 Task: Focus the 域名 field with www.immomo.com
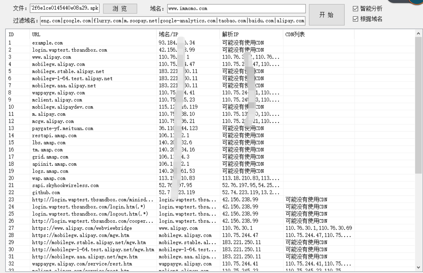click(x=236, y=8)
